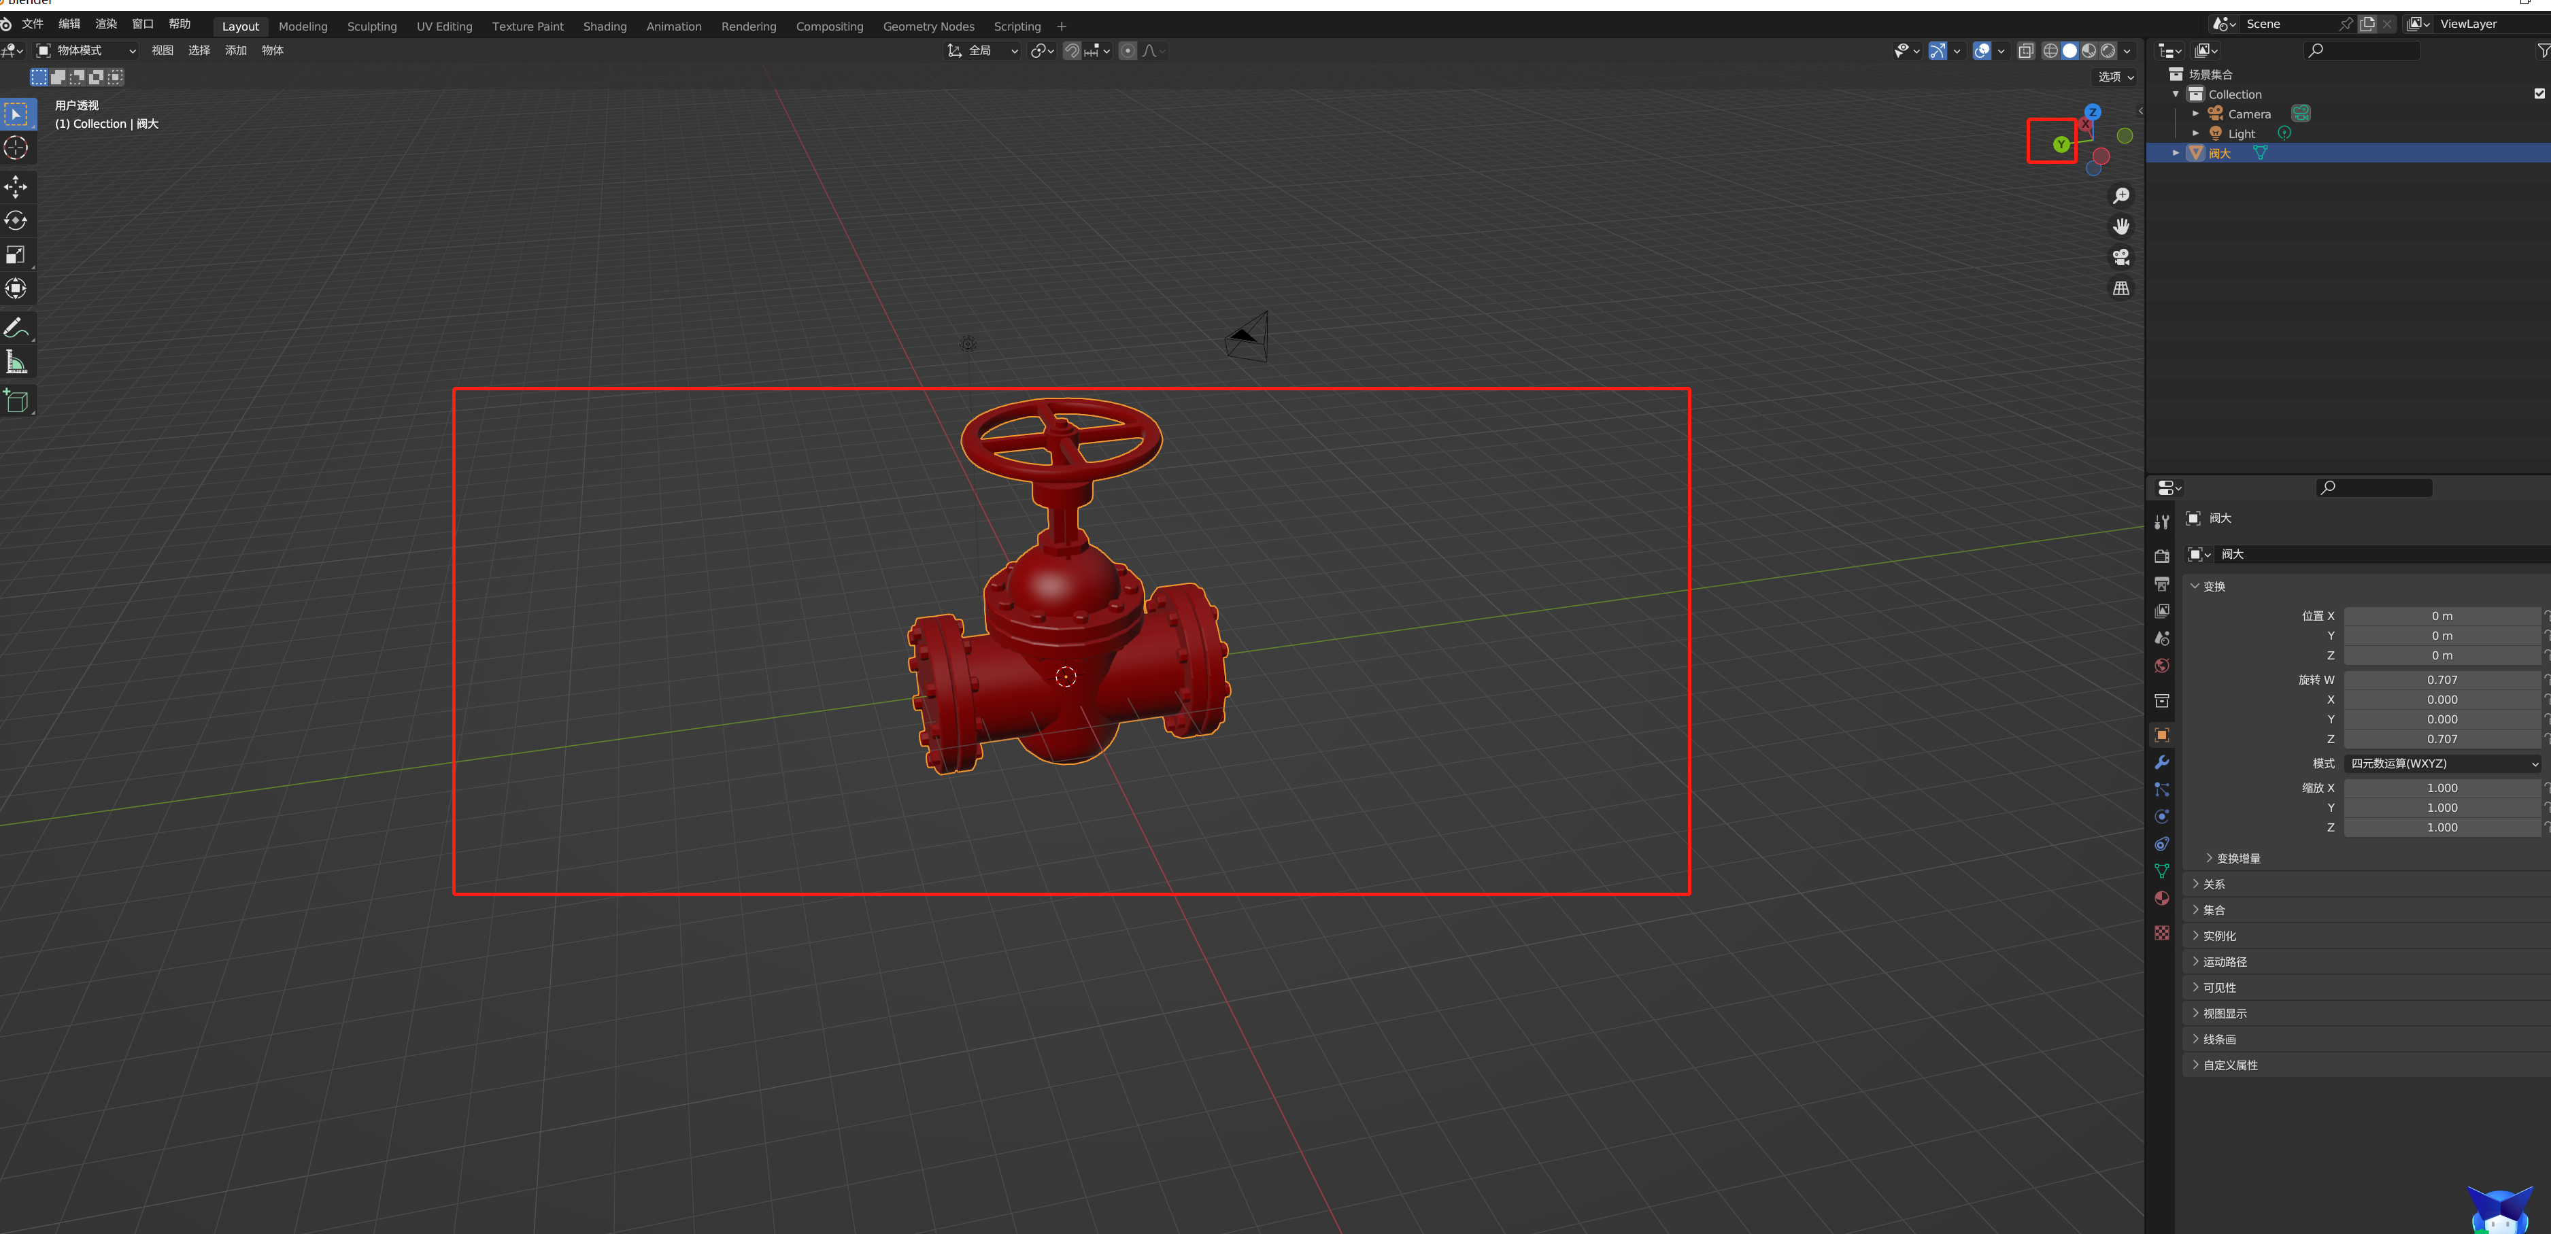Screen dimensions: 2551x1234
Task: Switch to wireframe viewport shading
Action: [2051, 50]
